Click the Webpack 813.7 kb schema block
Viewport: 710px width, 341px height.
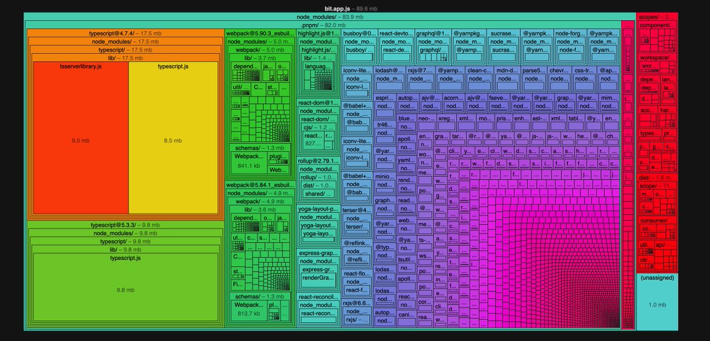click(x=248, y=312)
